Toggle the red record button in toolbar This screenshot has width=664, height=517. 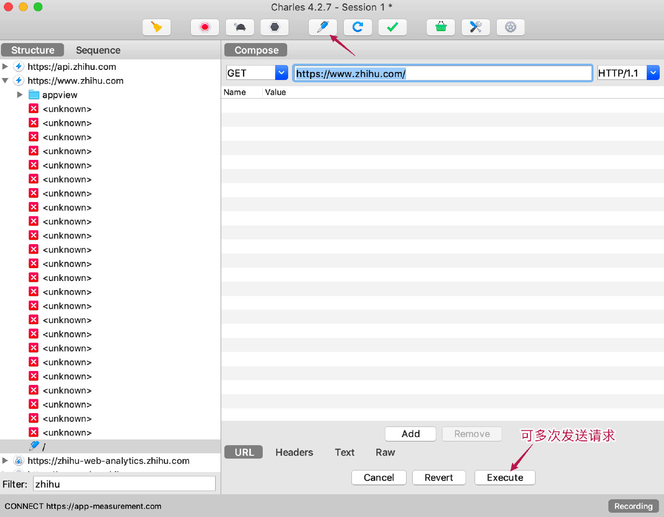tap(205, 27)
